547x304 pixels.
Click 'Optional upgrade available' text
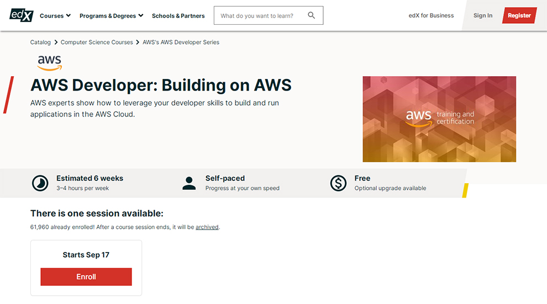pos(391,188)
